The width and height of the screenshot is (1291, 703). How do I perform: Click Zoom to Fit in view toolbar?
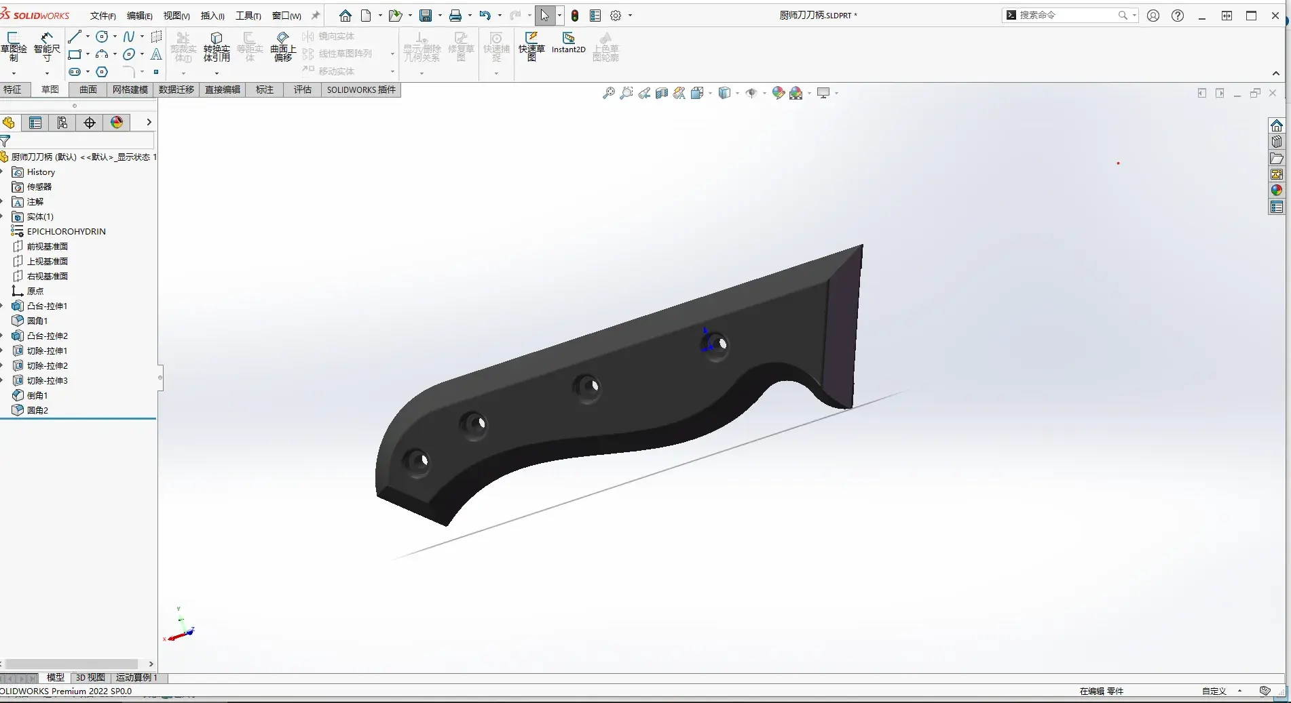click(x=609, y=93)
